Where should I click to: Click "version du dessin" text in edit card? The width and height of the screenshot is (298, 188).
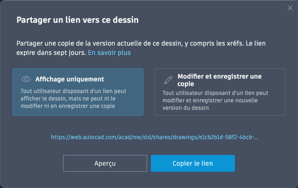tap(186, 108)
